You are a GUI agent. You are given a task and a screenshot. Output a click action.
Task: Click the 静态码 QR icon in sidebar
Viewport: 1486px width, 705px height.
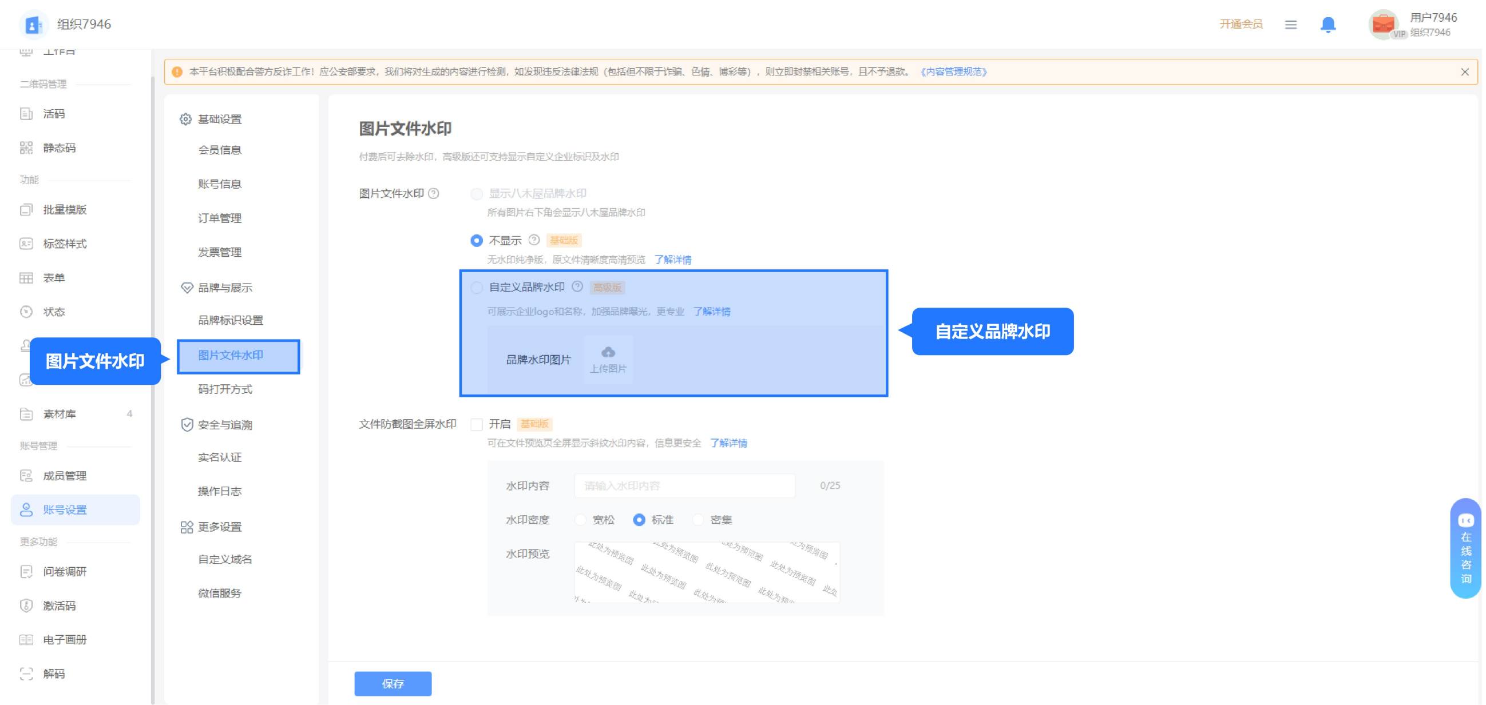coord(26,148)
